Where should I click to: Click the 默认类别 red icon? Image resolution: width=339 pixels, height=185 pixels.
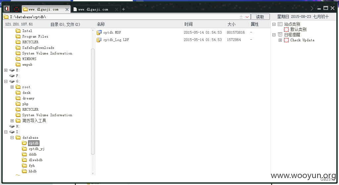coord(286,29)
